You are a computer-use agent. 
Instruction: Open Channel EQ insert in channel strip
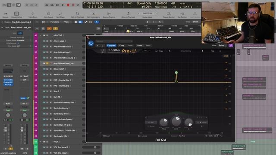click(x=8, y=82)
